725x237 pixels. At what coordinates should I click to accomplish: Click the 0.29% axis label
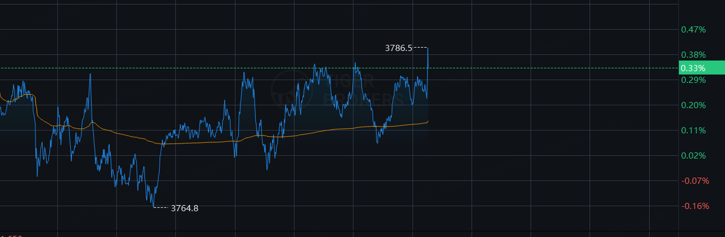693,80
